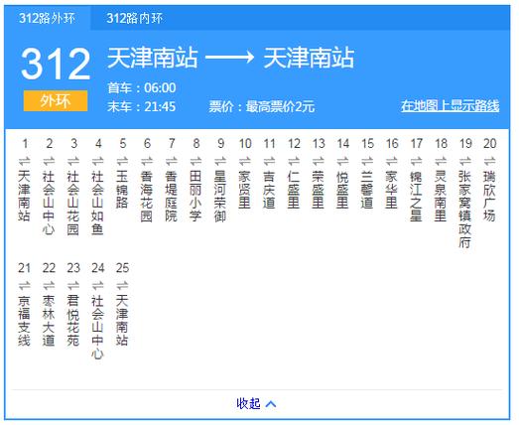Click the transfer arrows icon under stop 24

[x=98, y=285]
